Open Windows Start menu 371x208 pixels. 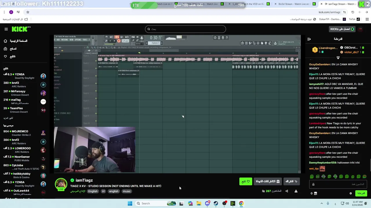pos(130,203)
